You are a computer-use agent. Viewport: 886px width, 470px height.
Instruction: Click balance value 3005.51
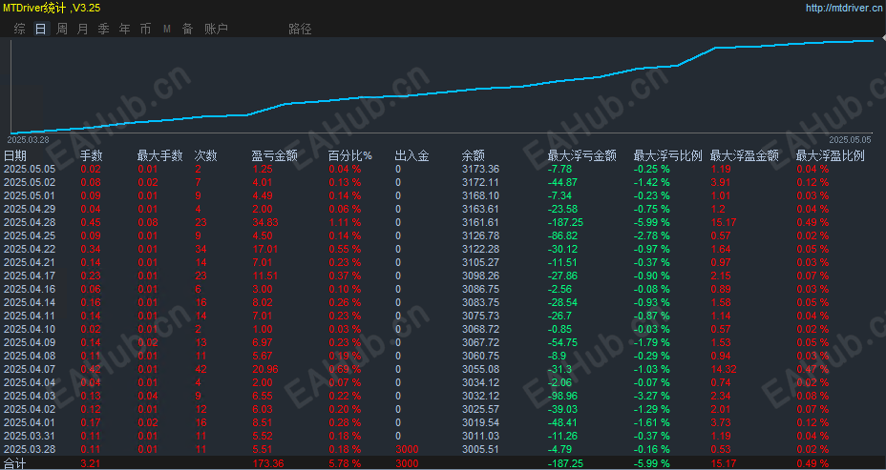point(481,449)
